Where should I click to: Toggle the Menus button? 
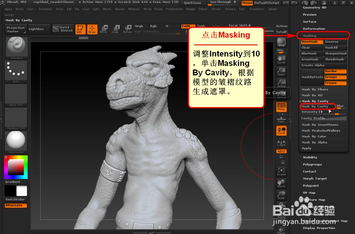click(x=247, y=3)
